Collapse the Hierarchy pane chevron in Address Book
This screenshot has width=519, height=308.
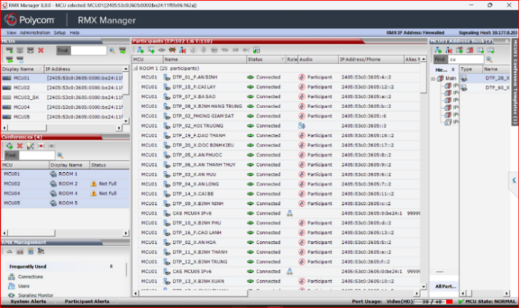[x=453, y=69]
